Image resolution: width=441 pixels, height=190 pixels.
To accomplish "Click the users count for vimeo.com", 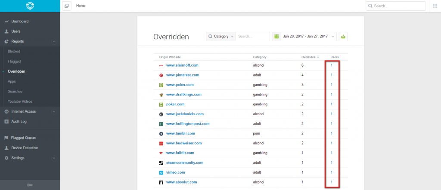I will [x=332, y=172].
